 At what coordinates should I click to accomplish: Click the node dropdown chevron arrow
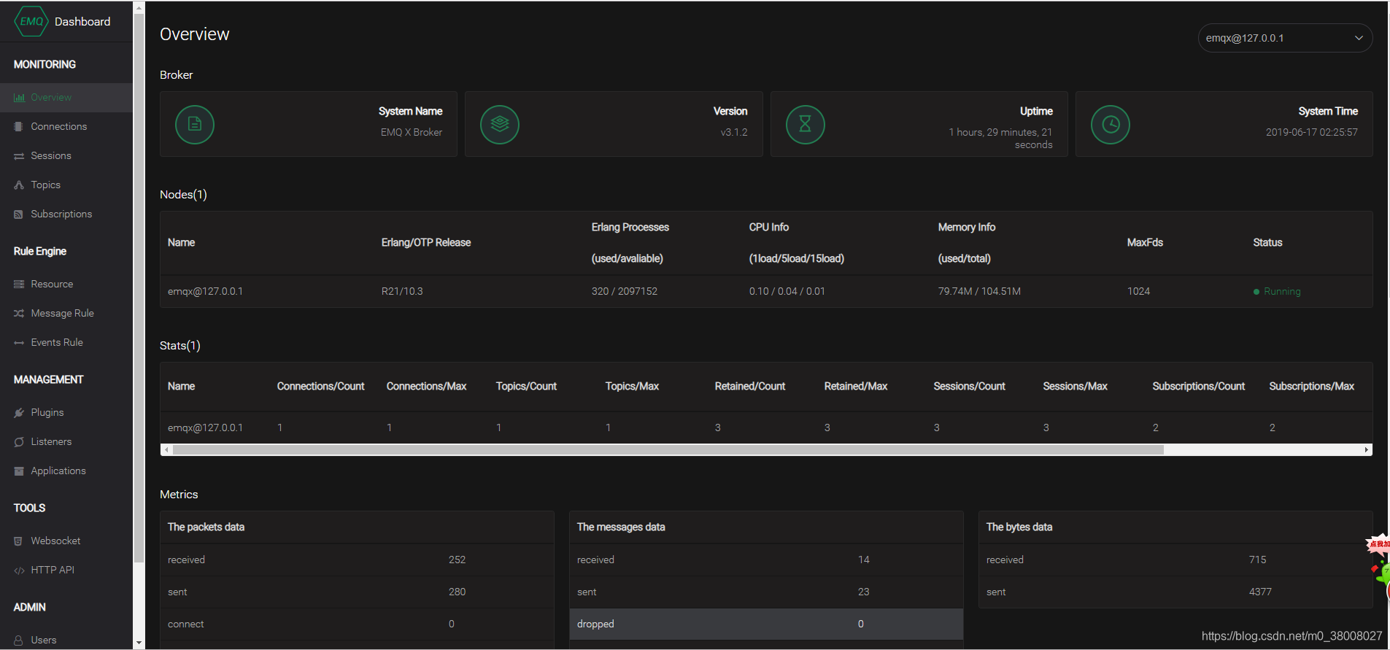(1359, 38)
